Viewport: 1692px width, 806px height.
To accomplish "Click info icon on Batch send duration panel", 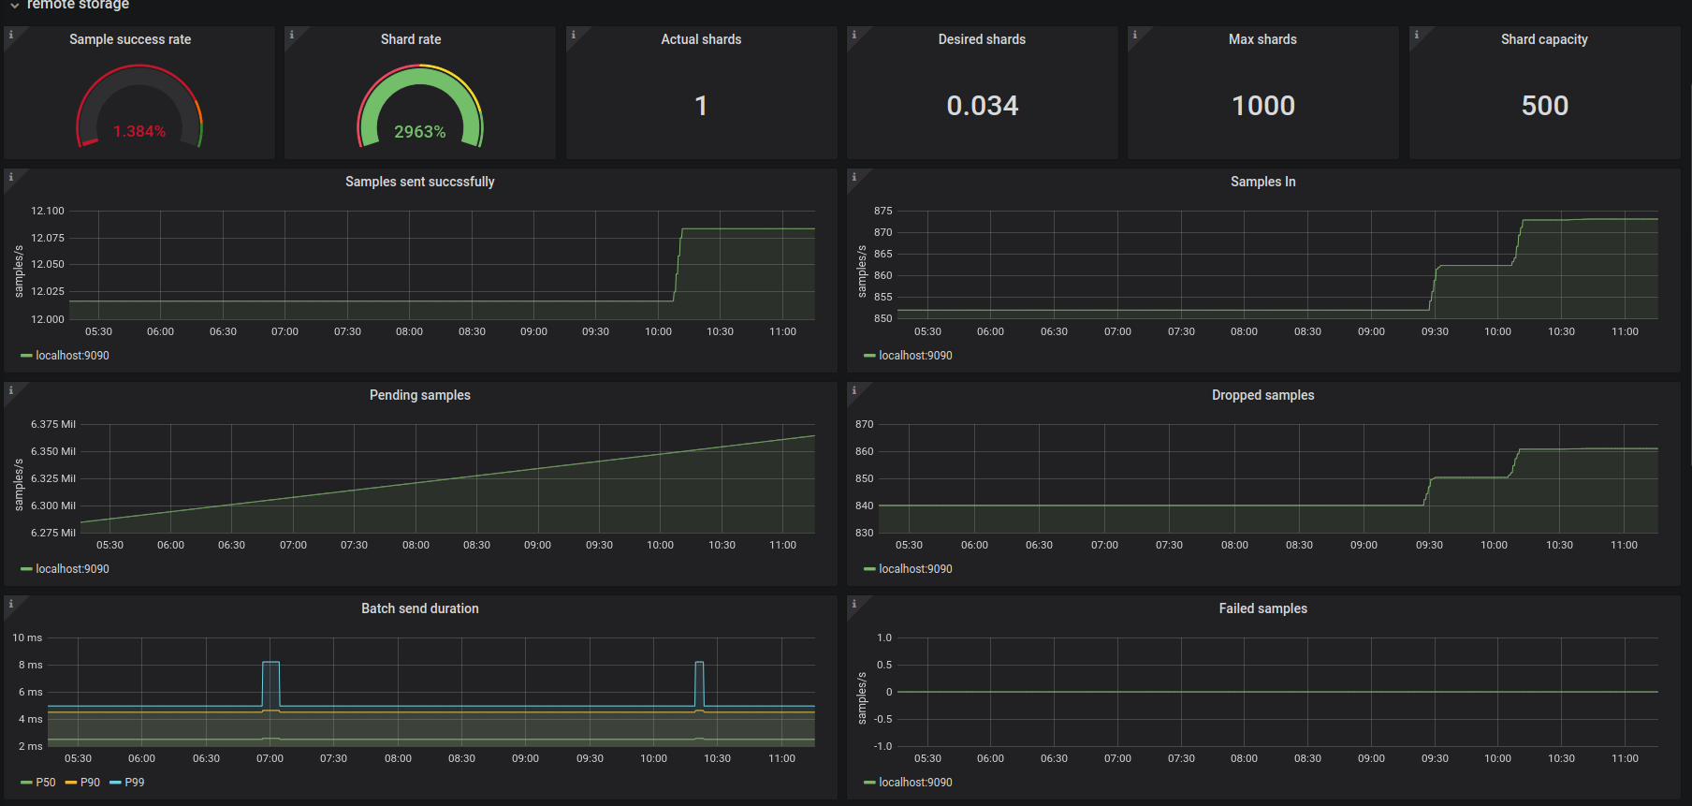I will (11, 604).
